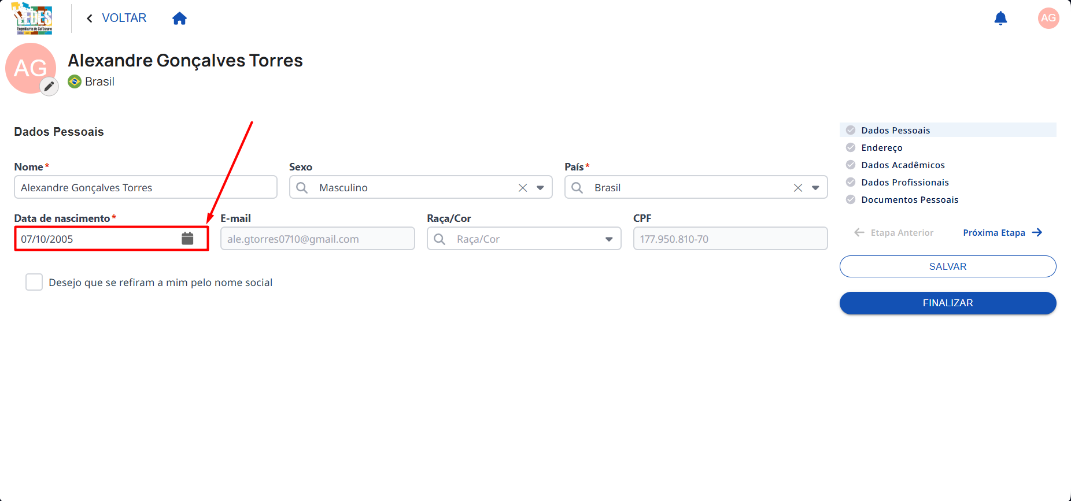Click the CPF field
Image resolution: width=1071 pixels, height=501 pixels.
730,239
